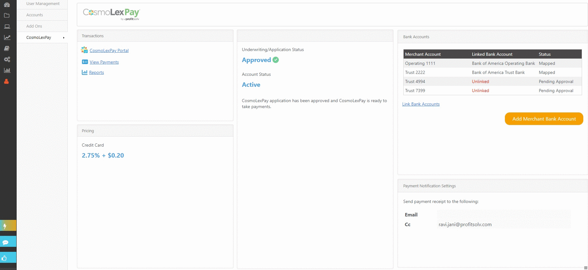Select the laptop icon in sidebar

7,26
